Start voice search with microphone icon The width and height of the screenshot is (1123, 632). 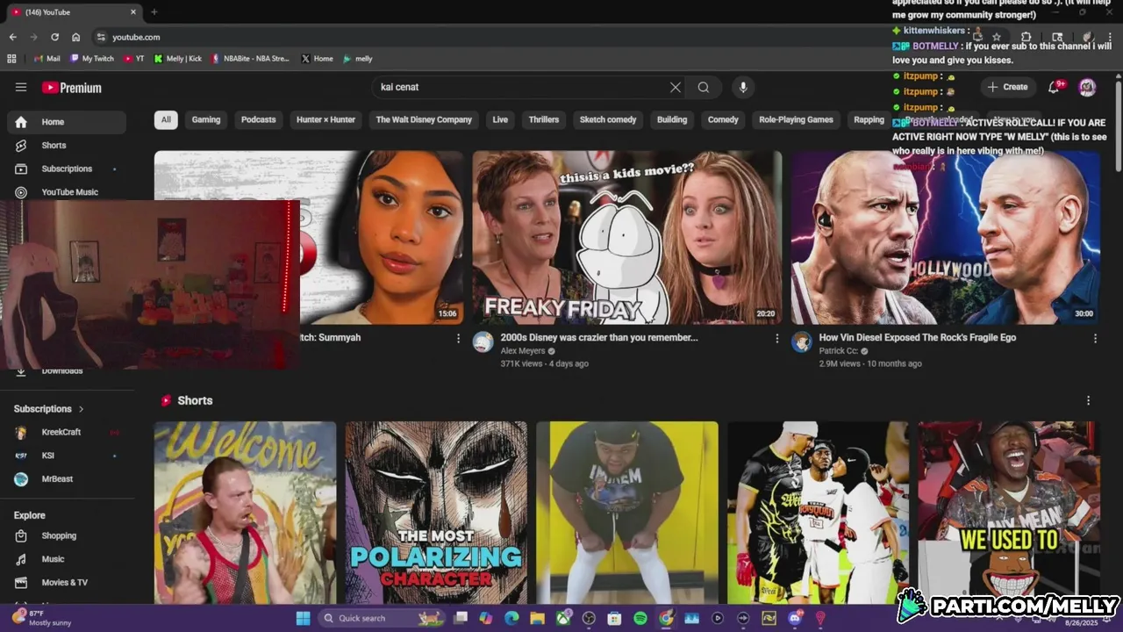(743, 87)
